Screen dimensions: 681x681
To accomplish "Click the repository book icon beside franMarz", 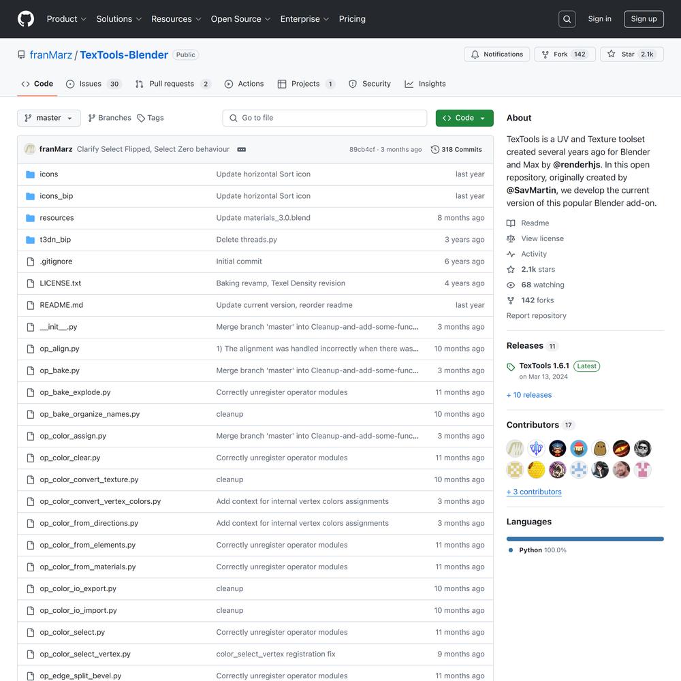I will click(x=21, y=54).
